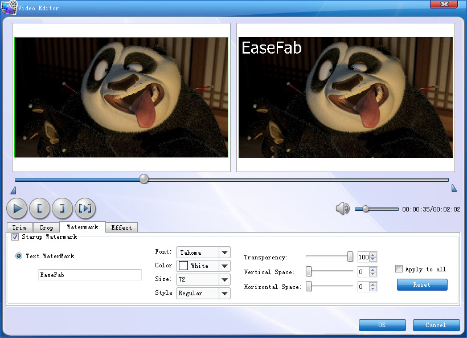467x338 pixels.
Task: Click the EaseFab watermark text field
Action: click(90, 275)
